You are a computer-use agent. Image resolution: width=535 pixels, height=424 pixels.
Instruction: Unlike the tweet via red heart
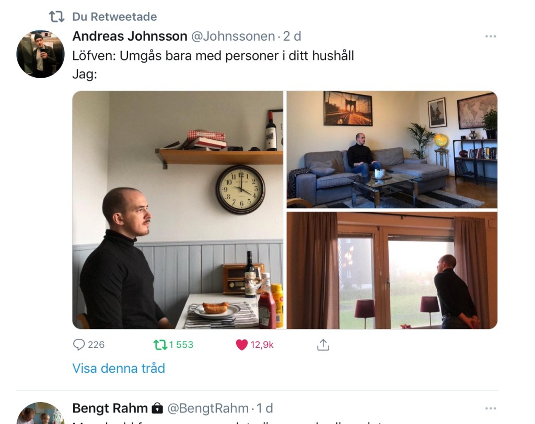click(x=241, y=345)
